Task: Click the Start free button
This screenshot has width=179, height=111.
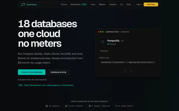Action: pyautogui.click(x=151, y=4)
